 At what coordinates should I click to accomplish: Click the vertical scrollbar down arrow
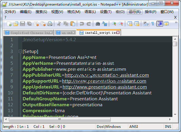click(x=175, y=115)
